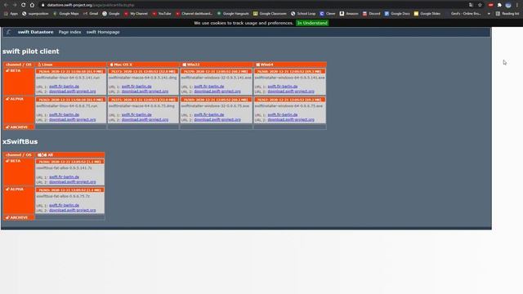Open the Clever bookmark

[328, 14]
